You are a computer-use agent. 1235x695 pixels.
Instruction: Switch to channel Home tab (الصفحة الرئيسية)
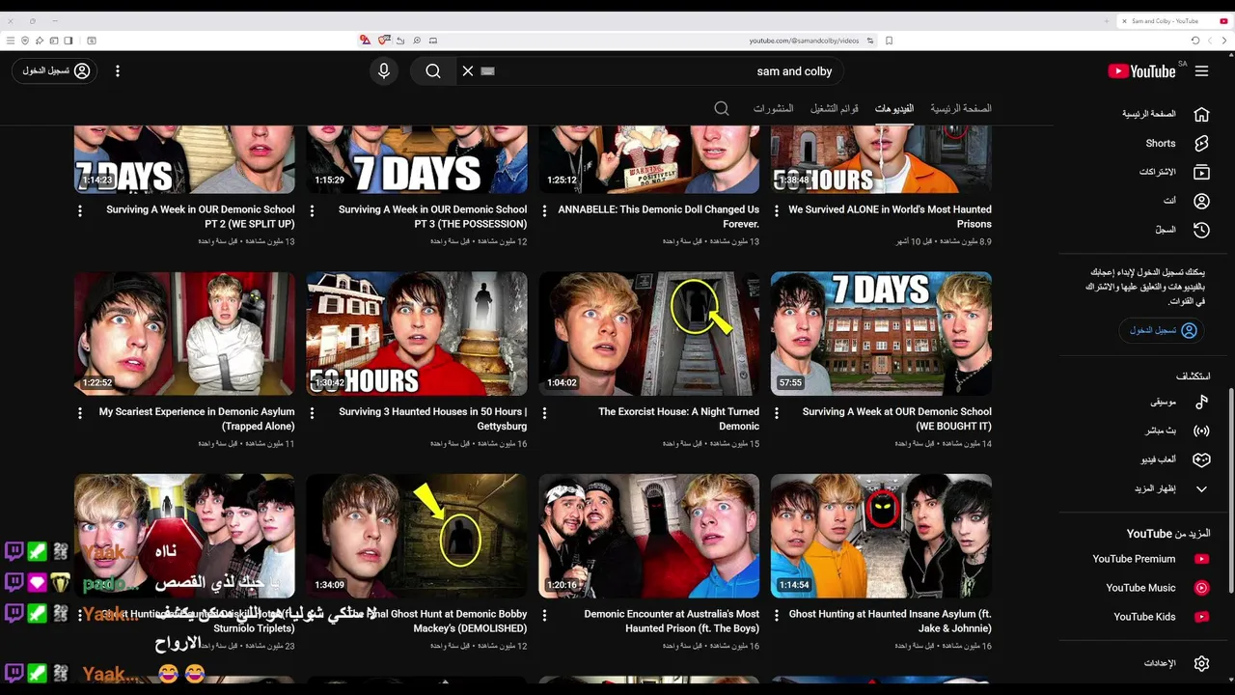click(961, 109)
